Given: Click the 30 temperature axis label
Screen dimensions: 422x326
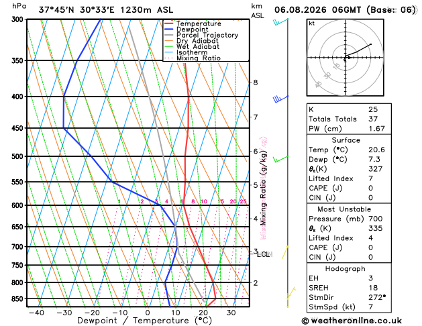Looking at the screenshot, I should click(x=231, y=313).
